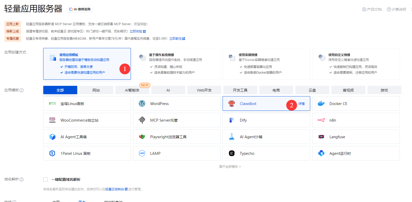Open the 计费说明 link

click(396, 9)
